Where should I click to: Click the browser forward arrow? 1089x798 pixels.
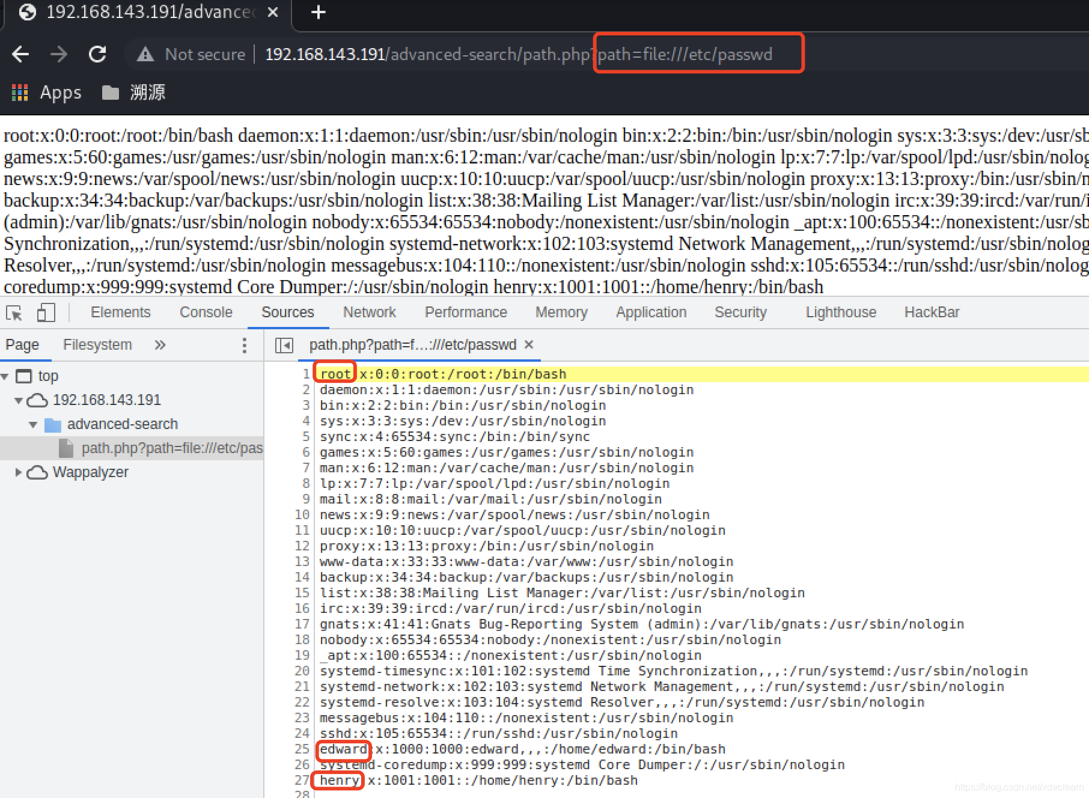coord(59,54)
